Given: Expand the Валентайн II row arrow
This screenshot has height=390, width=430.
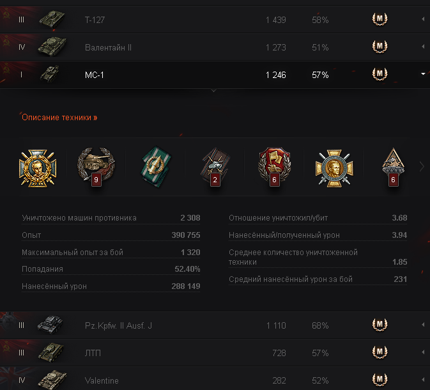Looking at the screenshot, I should pos(423,47).
